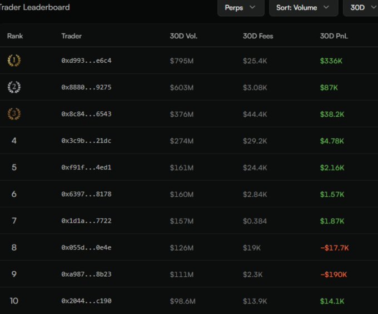Screen dimensions: 378x314
Task: Click the $2.16K PnL value
Action: (x=332, y=168)
